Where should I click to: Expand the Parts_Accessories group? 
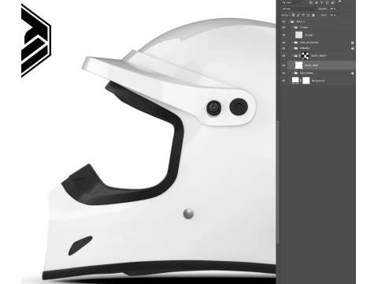pos(292,43)
